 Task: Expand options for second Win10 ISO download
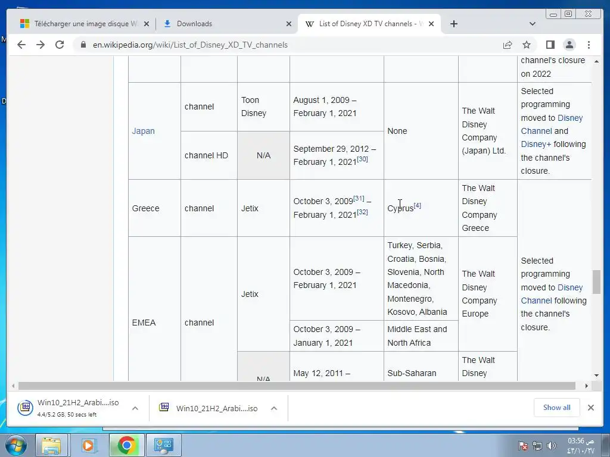pyautogui.click(x=274, y=408)
